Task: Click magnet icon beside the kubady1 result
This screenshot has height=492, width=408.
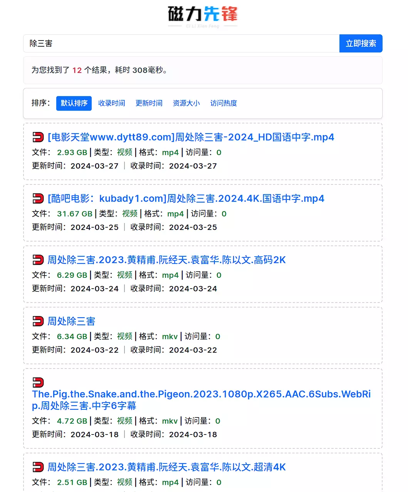Action: tap(38, 199)
